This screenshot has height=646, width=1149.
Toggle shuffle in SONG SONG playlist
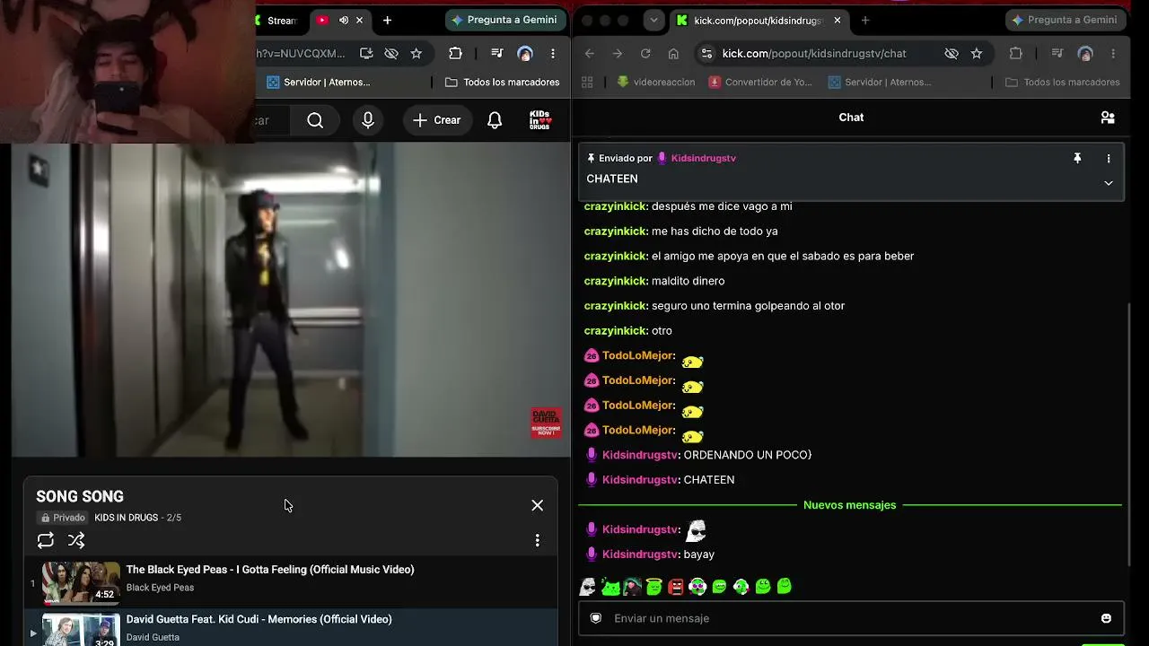click(x=76, y=540)
